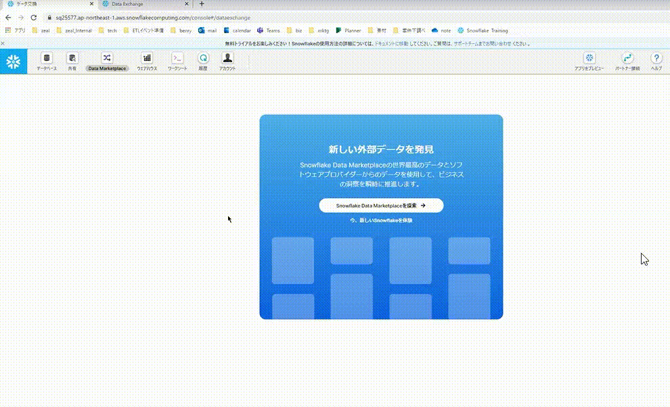
Task: Dismiss the free trial banner with X
Action: 3,43
